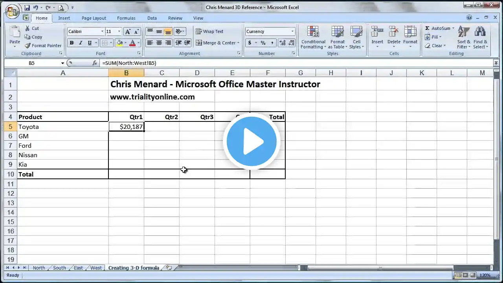Insert a new worksheet tab
503x283 pixels.
pyautogui.click(x=169, y=268)
